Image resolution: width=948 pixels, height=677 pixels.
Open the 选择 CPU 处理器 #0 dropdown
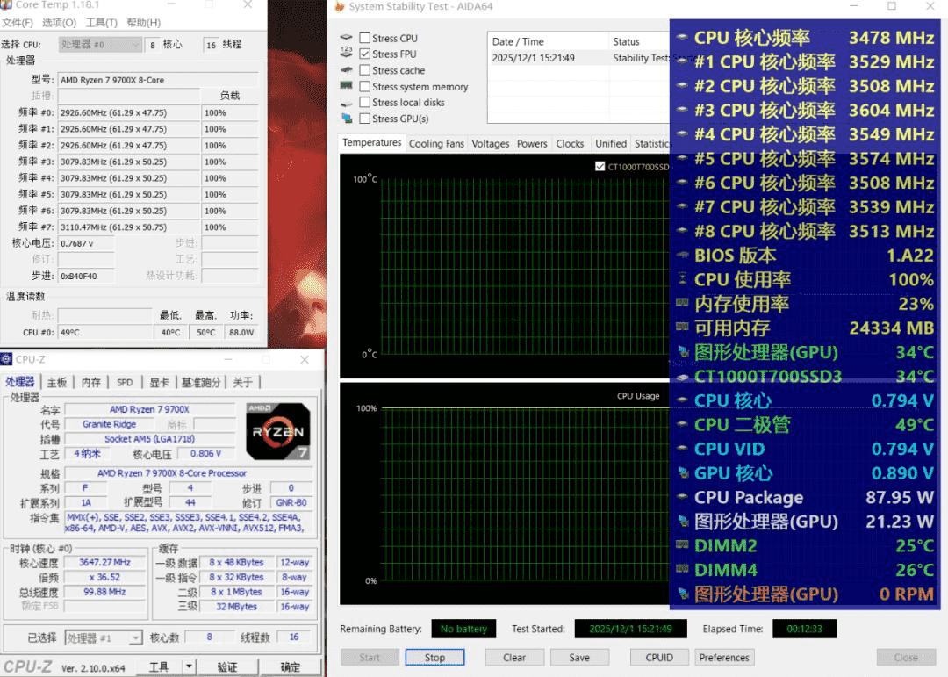point(100,45)
